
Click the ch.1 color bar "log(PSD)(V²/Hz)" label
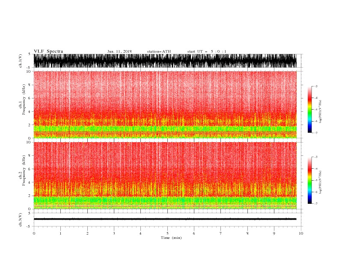click(320, 112)
